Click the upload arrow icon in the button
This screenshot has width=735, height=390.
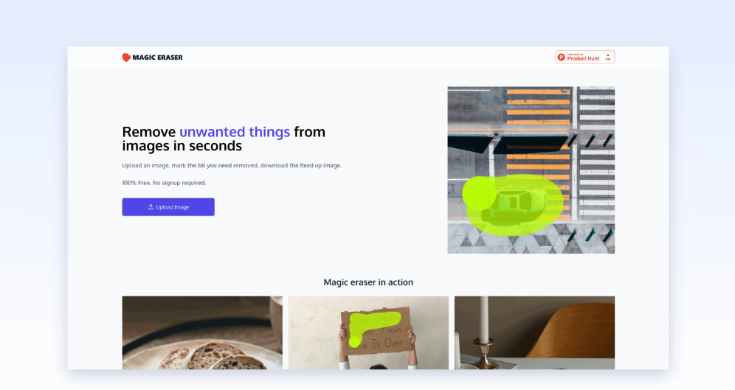tap(151, 207)
